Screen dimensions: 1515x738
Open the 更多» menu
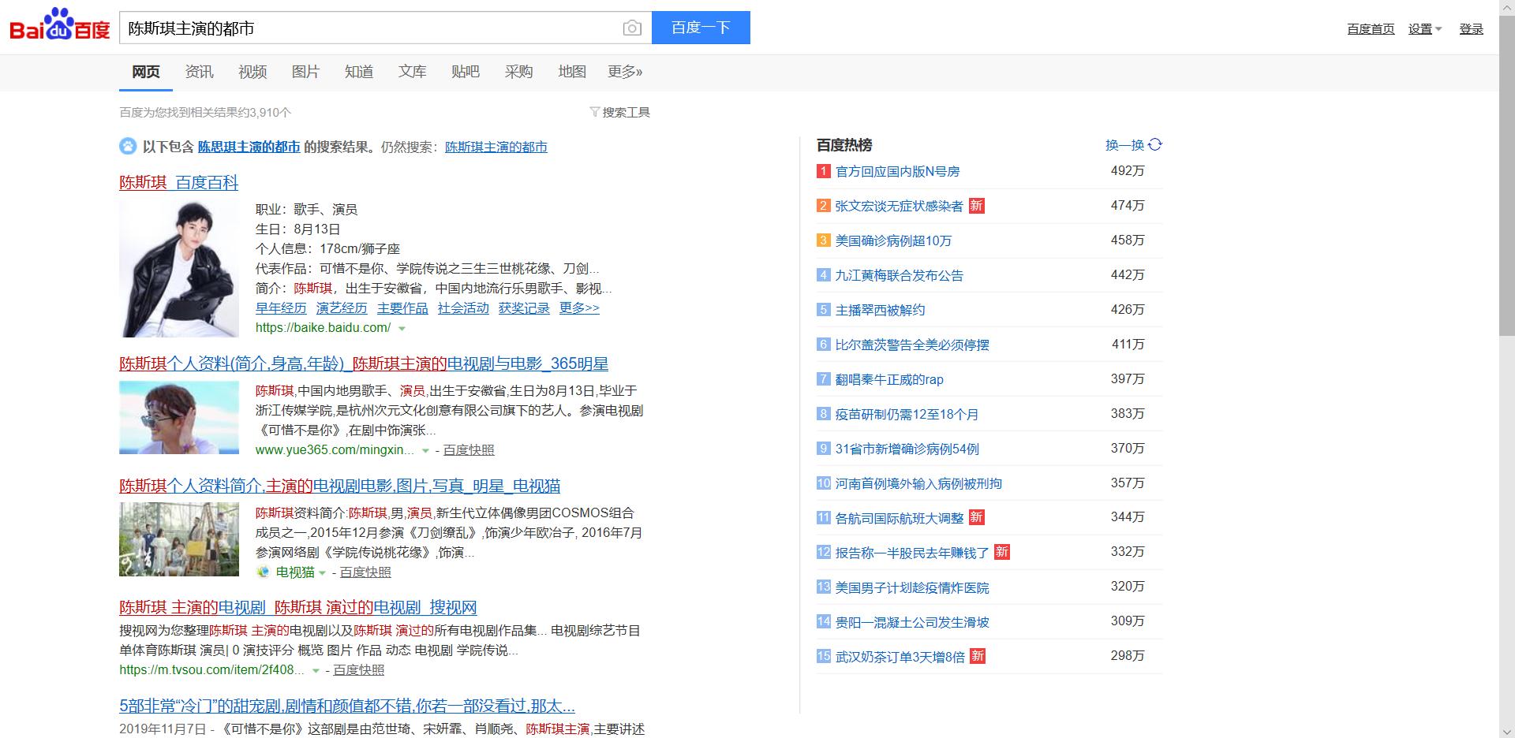623,72
